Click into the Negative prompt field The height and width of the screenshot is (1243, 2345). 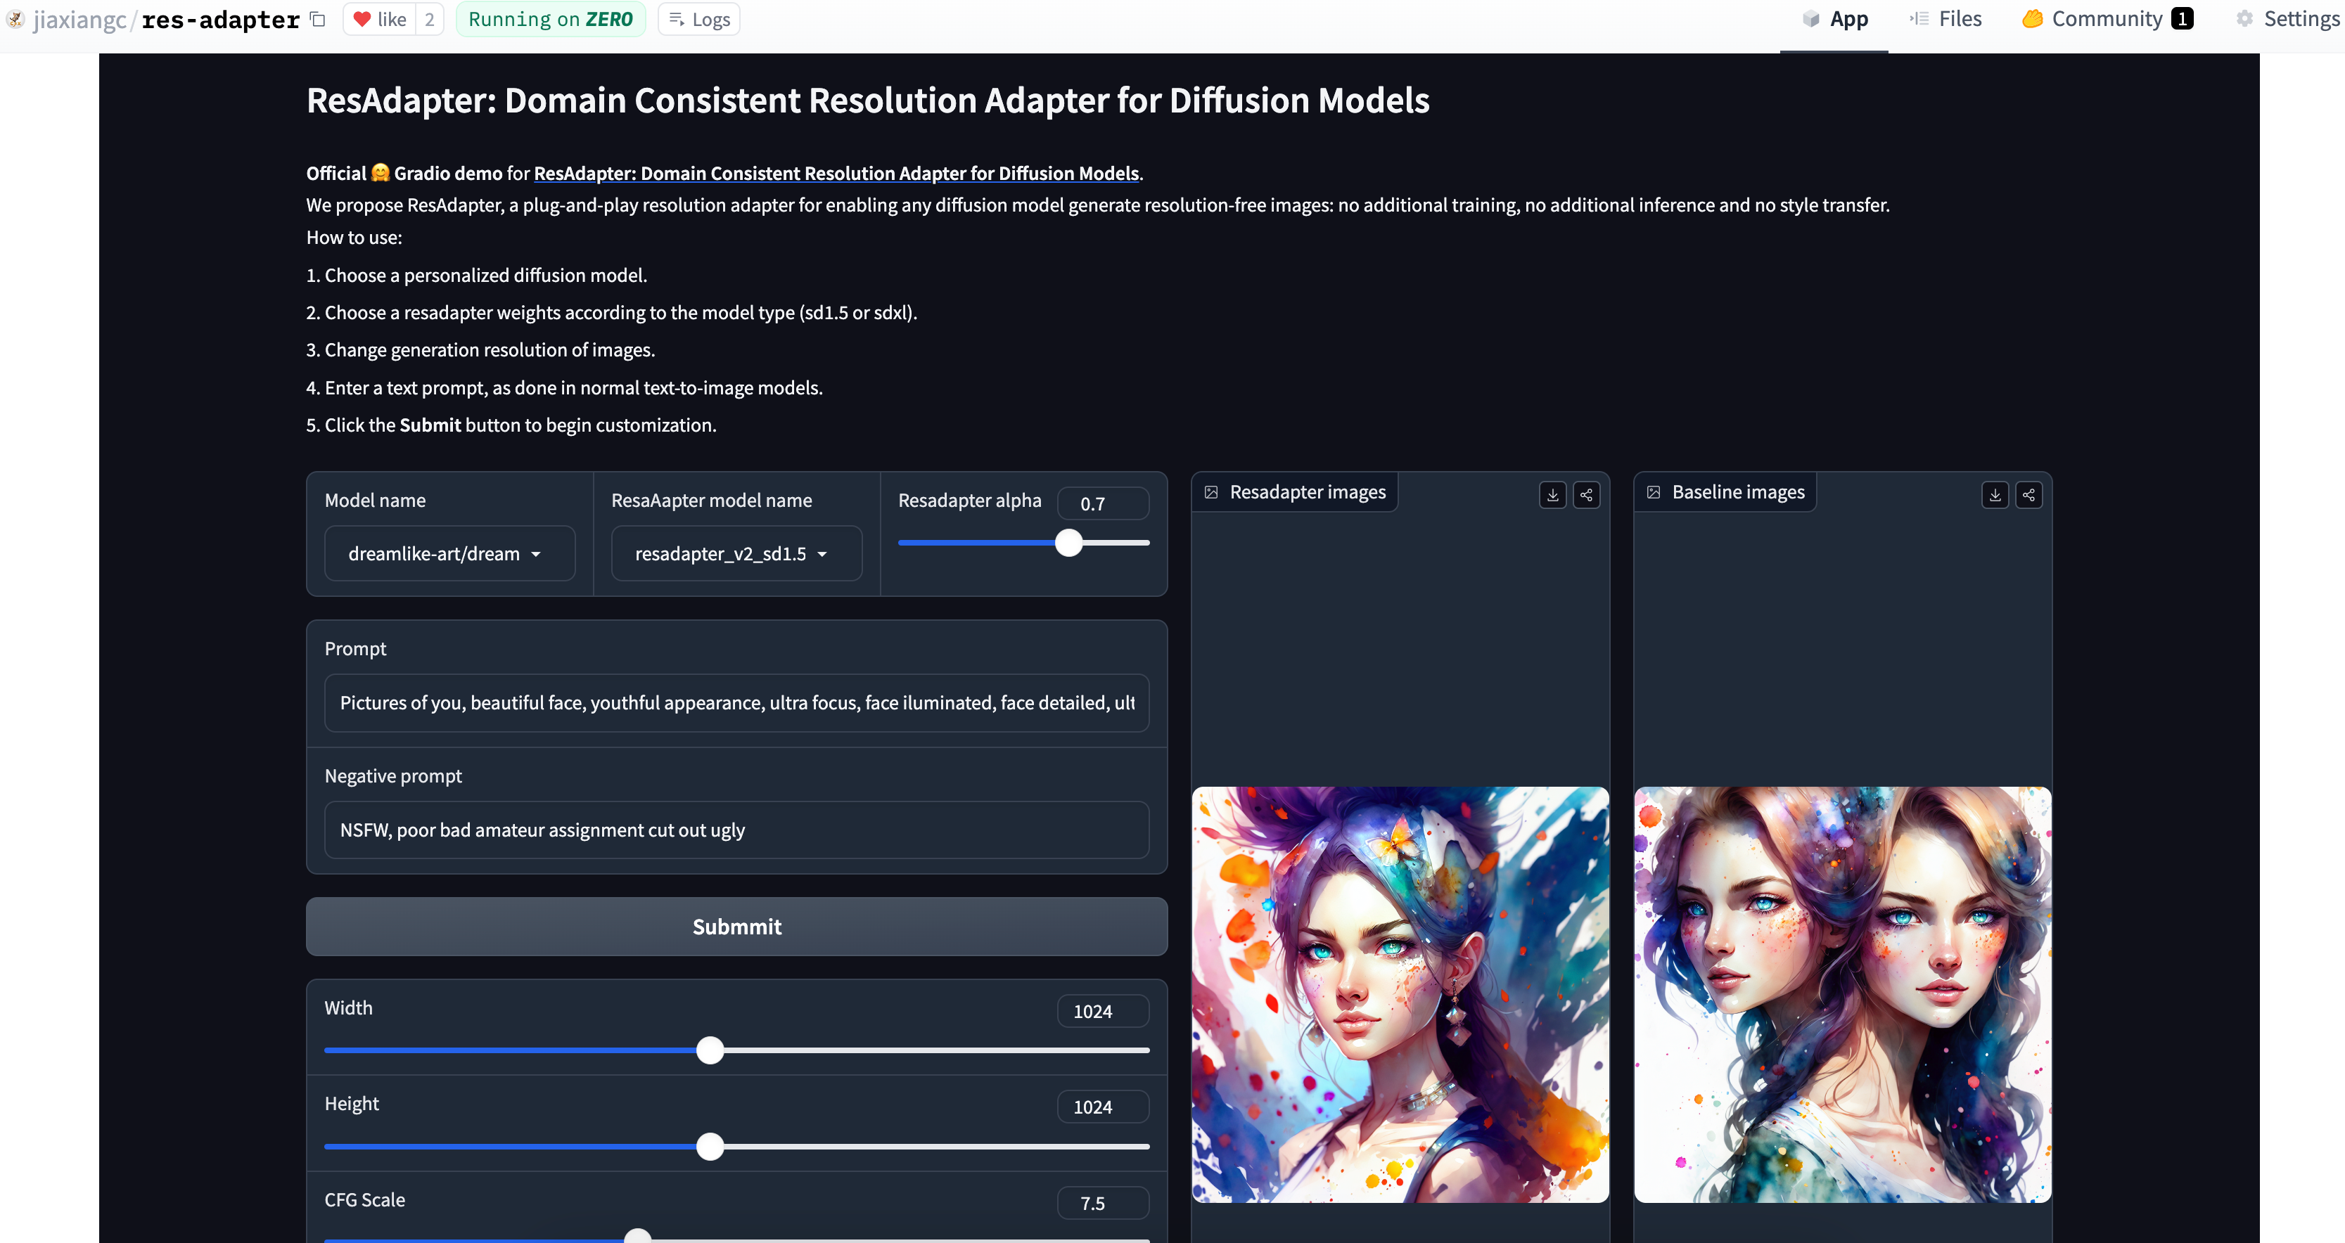[x=736, y=829]
